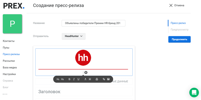Open Настройки in sidebar
Viewport: 201px width, 100px height.
pos(9,74)
